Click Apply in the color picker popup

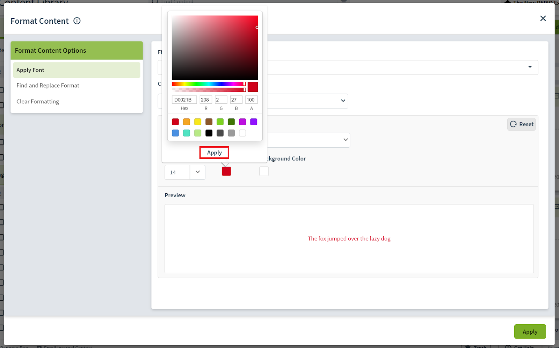[x=214, y=153]
